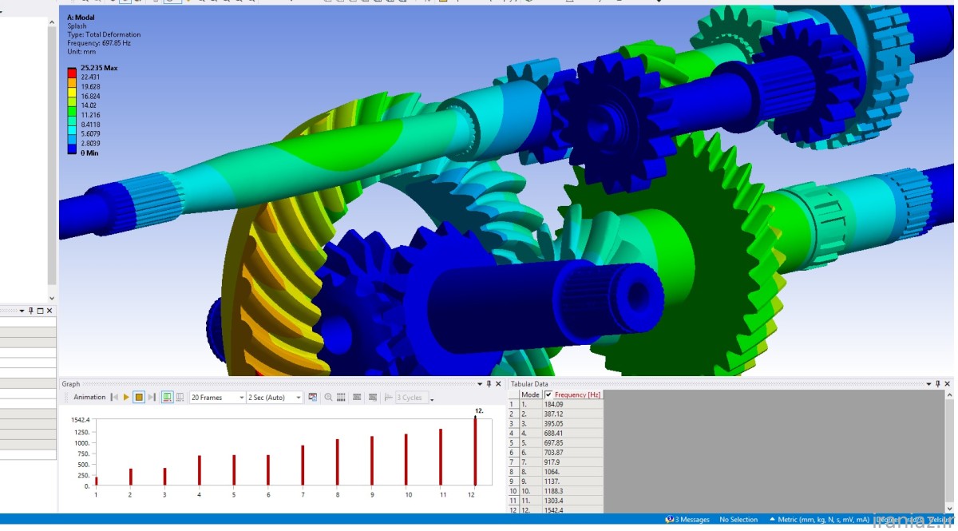Click the Metric units in status bar

pyautogui.click(x=812, y=520)
